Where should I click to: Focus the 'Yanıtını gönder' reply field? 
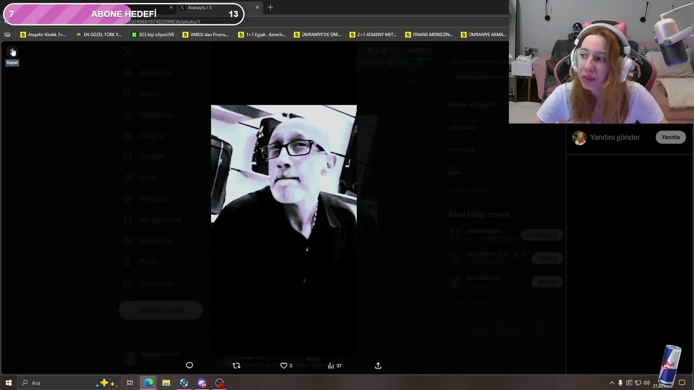(x=615, y=138)
